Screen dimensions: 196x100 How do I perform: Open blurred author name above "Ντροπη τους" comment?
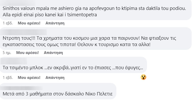(24, 32)
